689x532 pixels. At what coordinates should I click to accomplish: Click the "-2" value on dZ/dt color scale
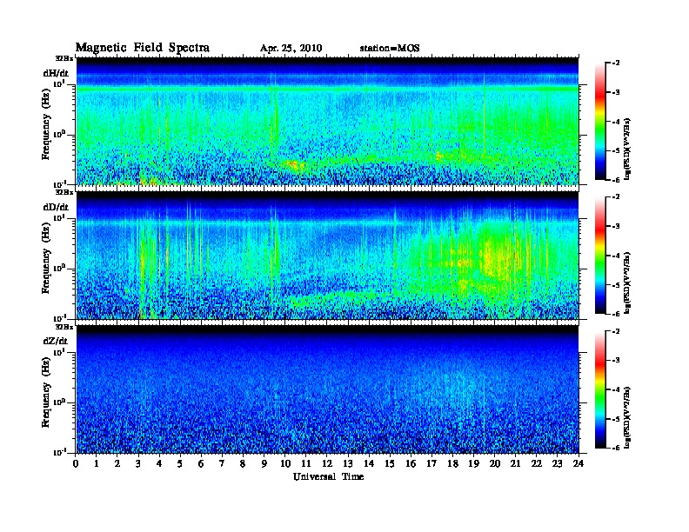pos(616,331)
